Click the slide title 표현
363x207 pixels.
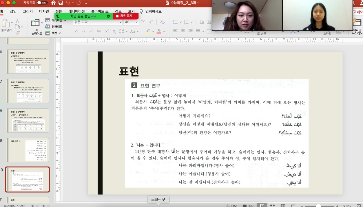[129, 71]
